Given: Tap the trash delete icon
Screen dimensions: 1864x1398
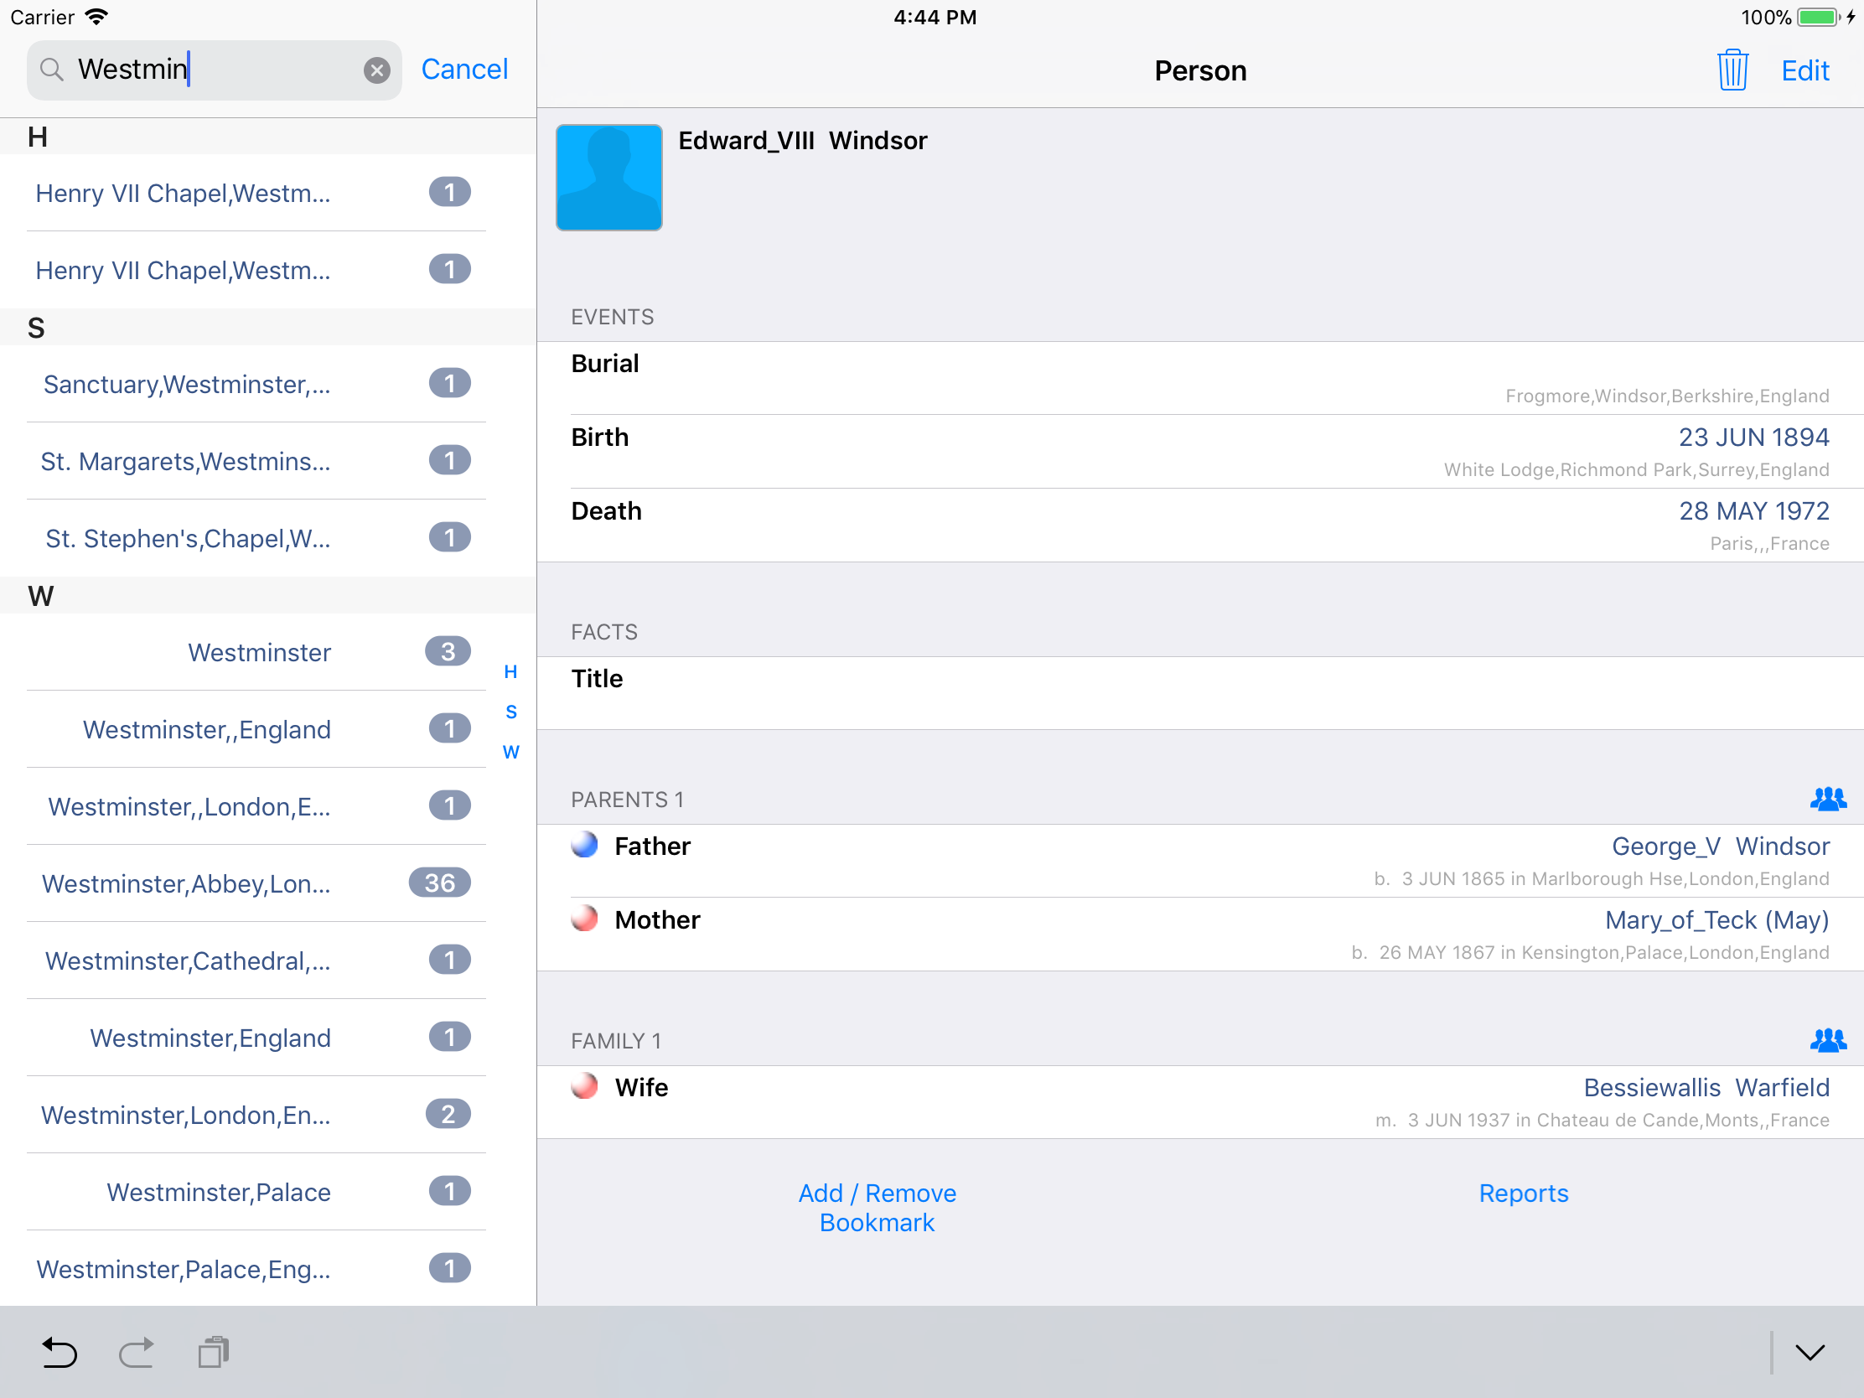Looking at the screenshot, I should point(1732,70).
